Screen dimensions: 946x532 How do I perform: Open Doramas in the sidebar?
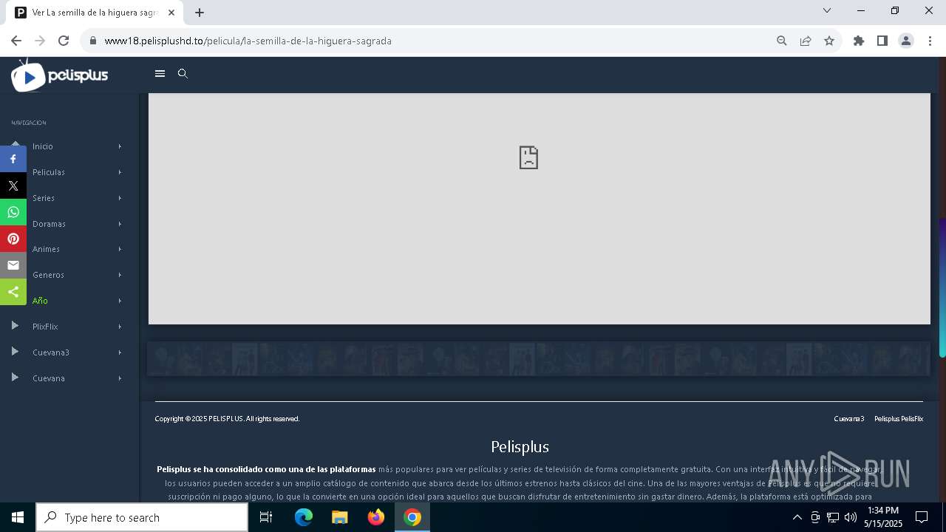coord(49,224)
